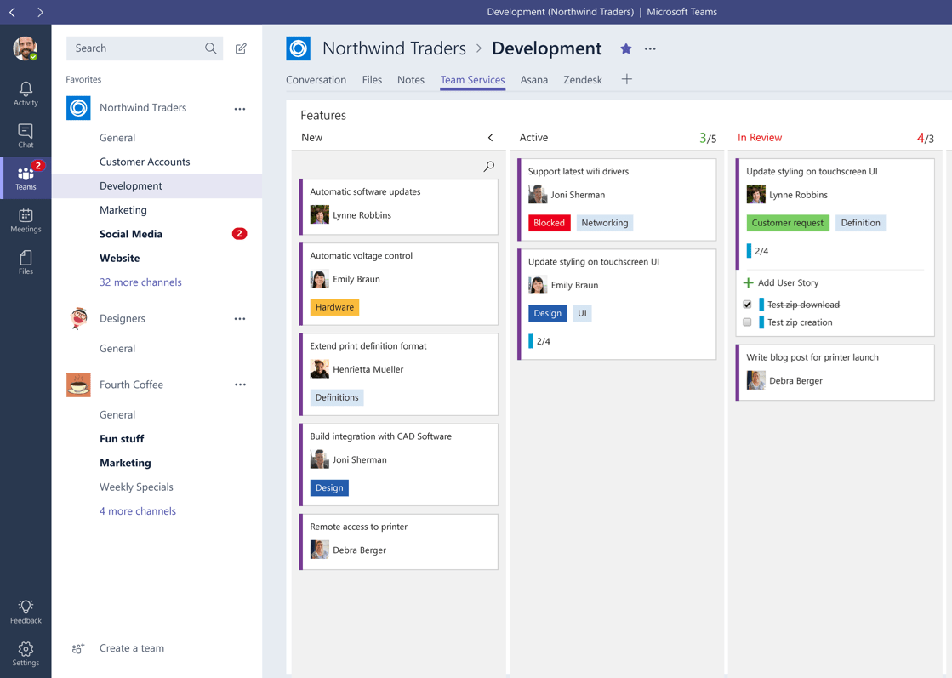Uncheck the Test zip download checkbox
The image size is (952, 678).
click(x=748, y=305)
